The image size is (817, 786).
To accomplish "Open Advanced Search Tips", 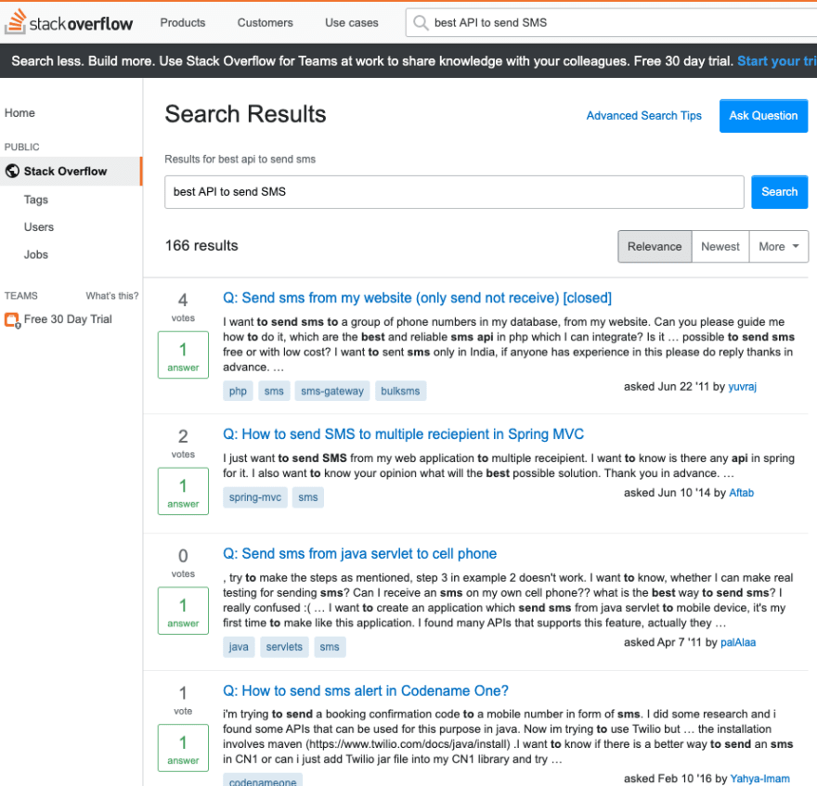I will click(643, 116).
